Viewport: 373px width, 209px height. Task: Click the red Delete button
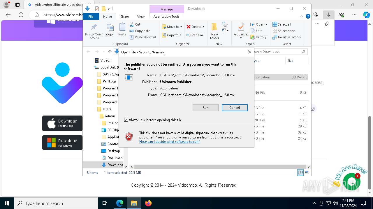(194, 27)
